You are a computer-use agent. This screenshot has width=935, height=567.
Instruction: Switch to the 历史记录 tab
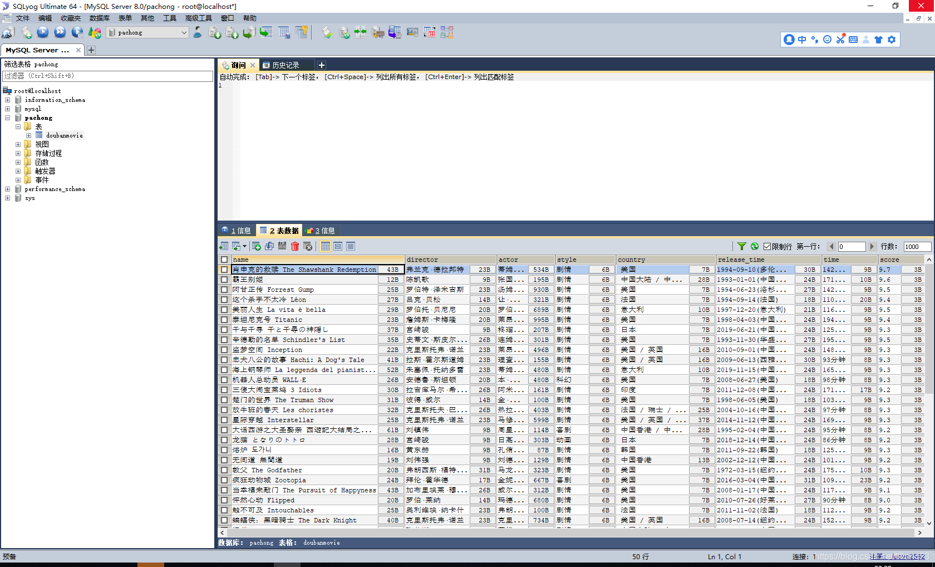click(285, 65)
